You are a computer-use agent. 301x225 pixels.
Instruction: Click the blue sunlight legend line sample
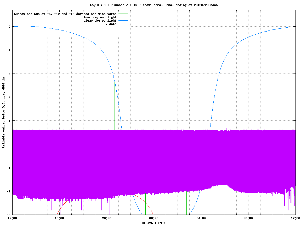tap(123, 21)
